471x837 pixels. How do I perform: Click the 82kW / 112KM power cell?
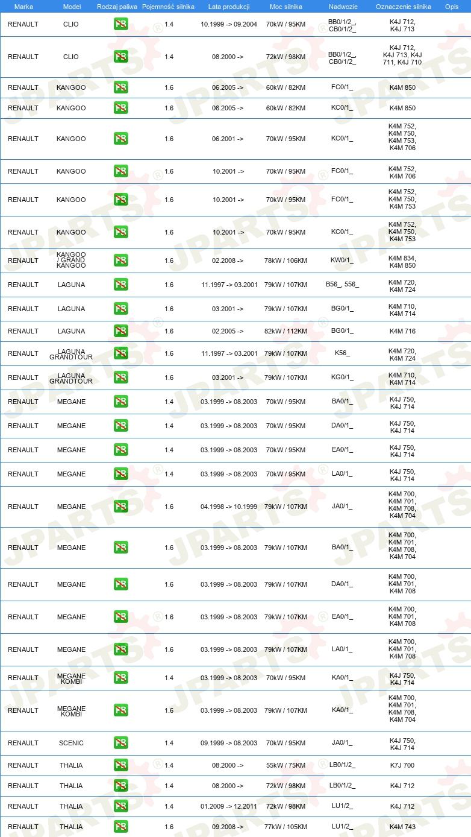coord(285,331)
